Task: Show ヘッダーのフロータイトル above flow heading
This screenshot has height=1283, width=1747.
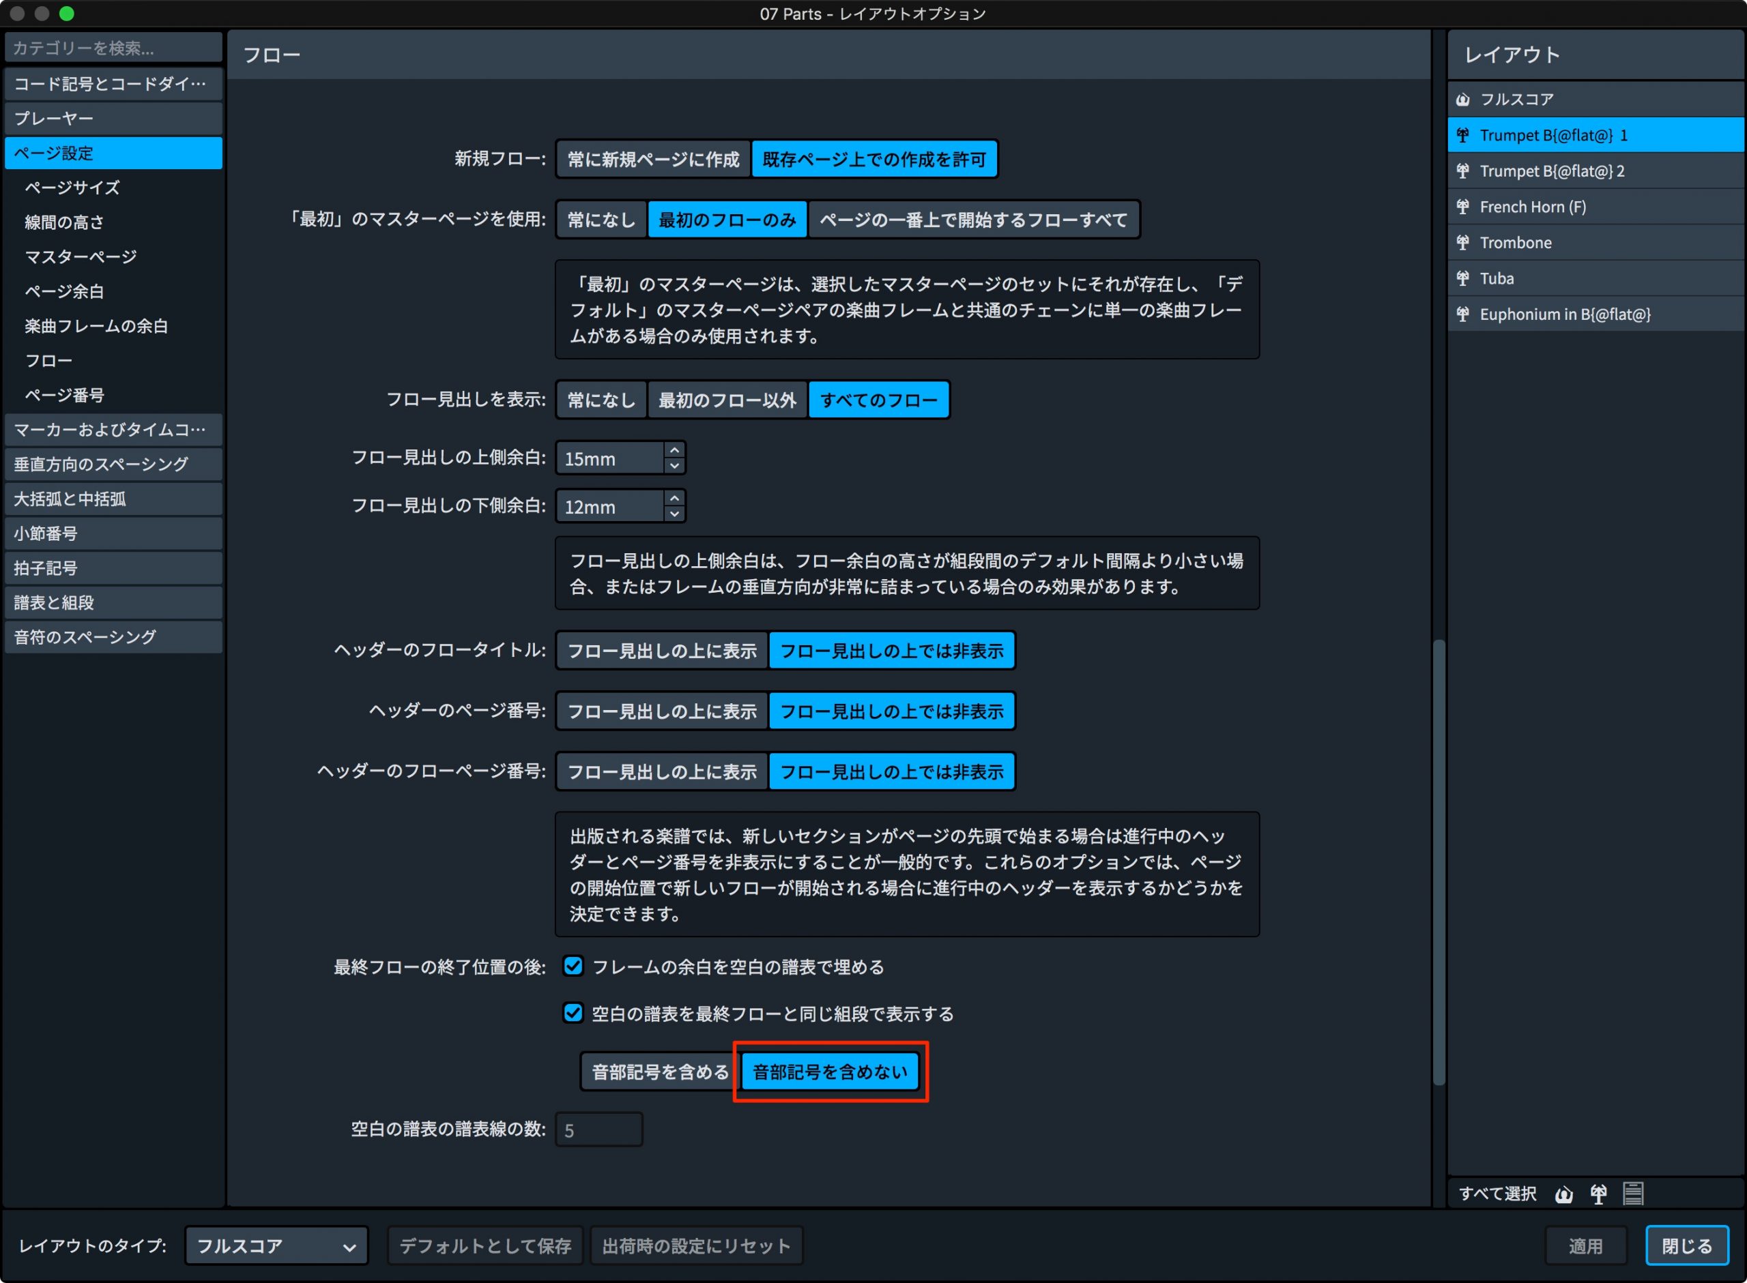Action: (x=662, y=651)
